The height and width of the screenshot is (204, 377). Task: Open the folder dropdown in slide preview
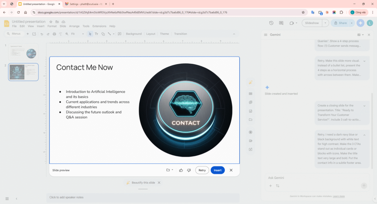pyautogui.click(x=169, y=170)
